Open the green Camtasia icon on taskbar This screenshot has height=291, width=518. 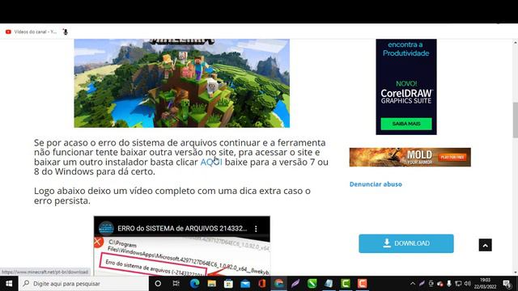346,284
